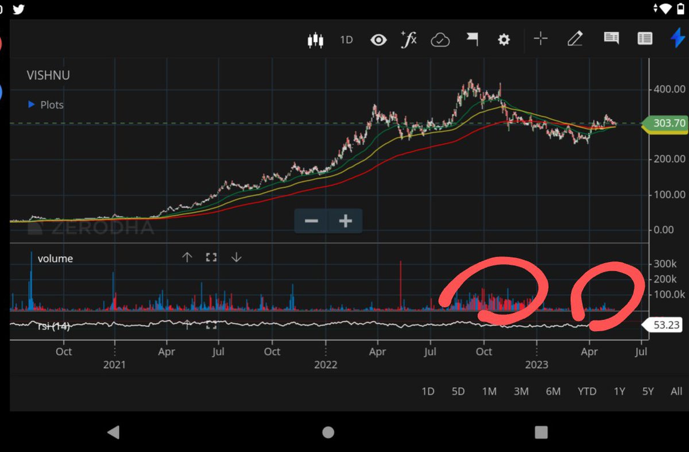Zoom in with the plus button
689x452 pixels.
click(344, 221)
